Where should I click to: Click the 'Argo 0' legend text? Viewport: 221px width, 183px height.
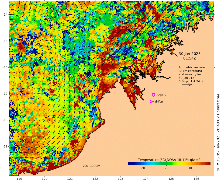tap(161, 95)
